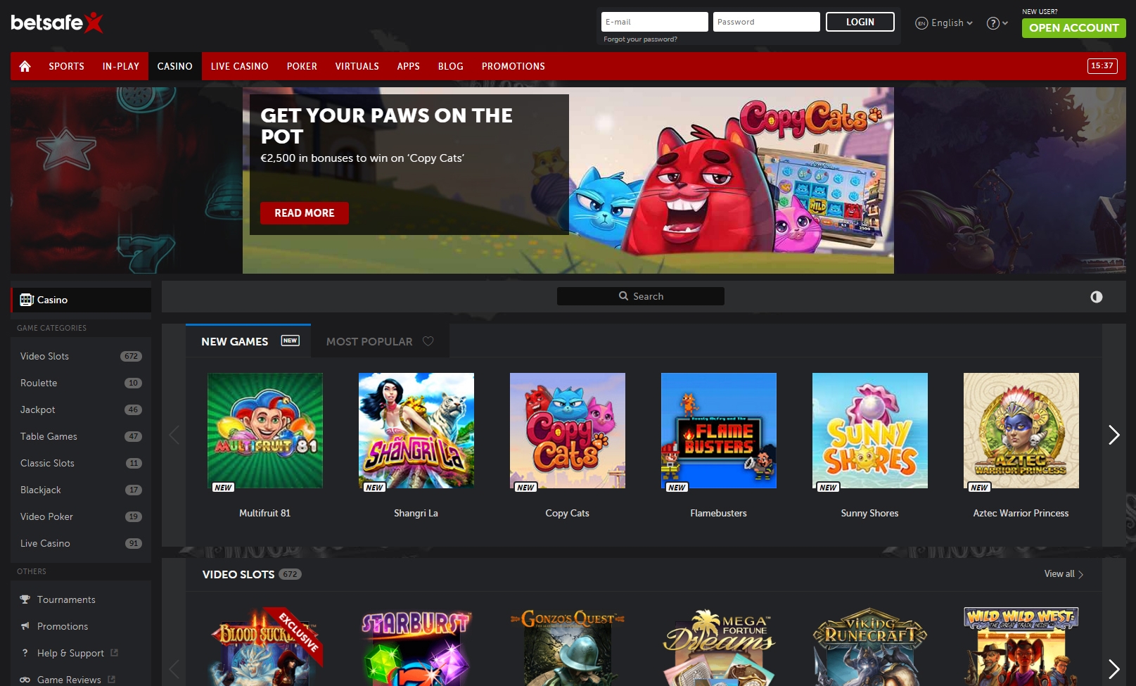This screenshot has height=686, width=1136.
Task: Click the green Open Account button
Action: pyautogui.click(x=1073, y=28)
